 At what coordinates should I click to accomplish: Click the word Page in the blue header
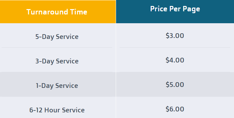[x=191, y=9]
